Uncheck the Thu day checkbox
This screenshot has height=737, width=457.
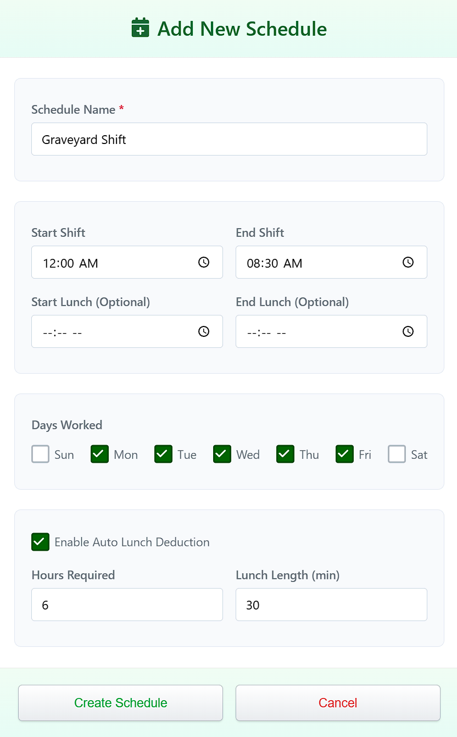coord(285,454)
